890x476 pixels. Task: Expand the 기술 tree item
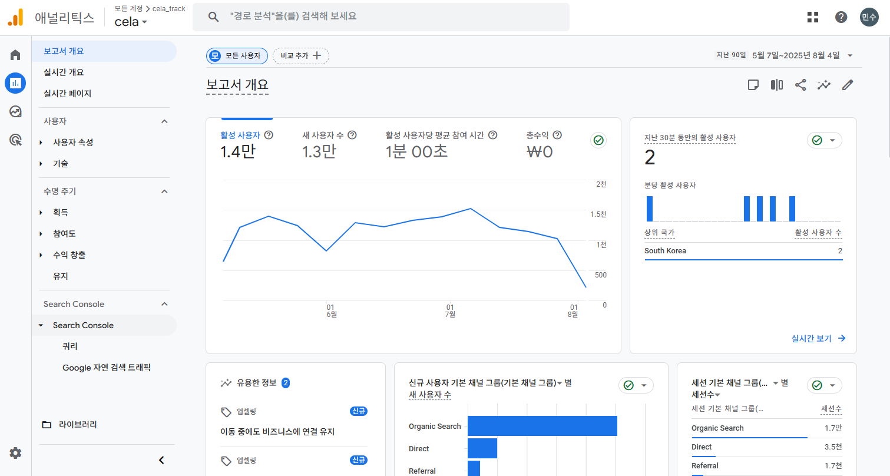(41, 164)
